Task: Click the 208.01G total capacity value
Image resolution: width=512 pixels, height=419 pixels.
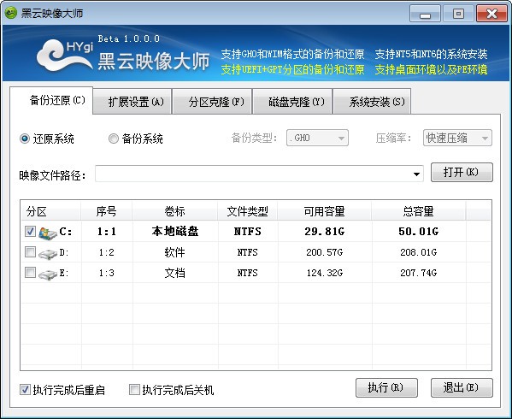Action: (x=419, y=252)
